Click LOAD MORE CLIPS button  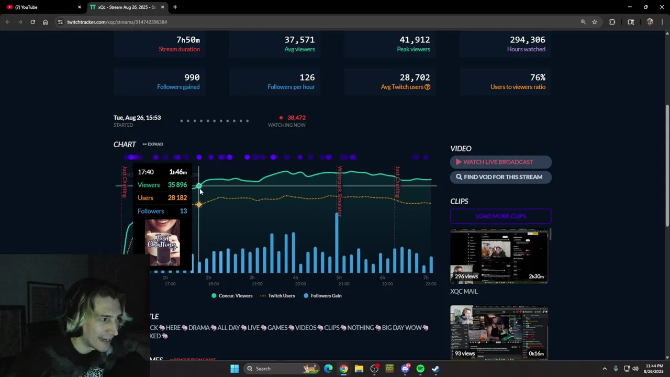[501, 216]
